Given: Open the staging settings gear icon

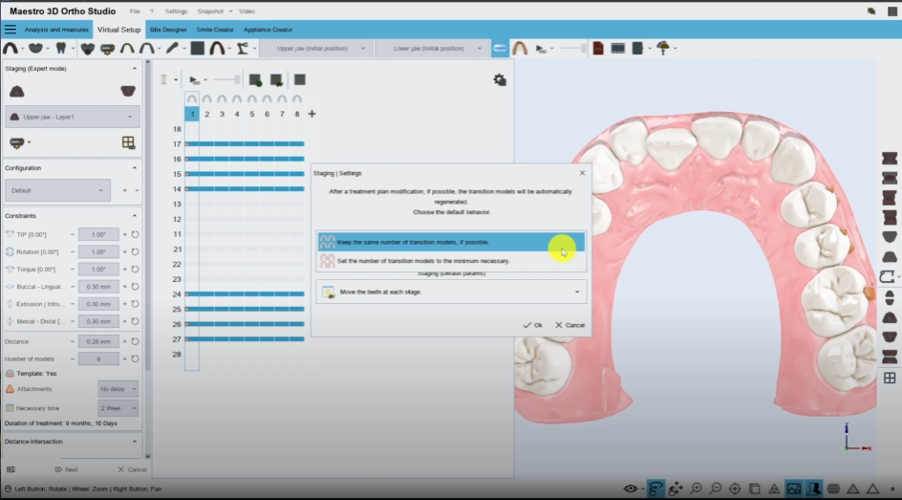Looking at the screenshot, I should tap(499, 80).
